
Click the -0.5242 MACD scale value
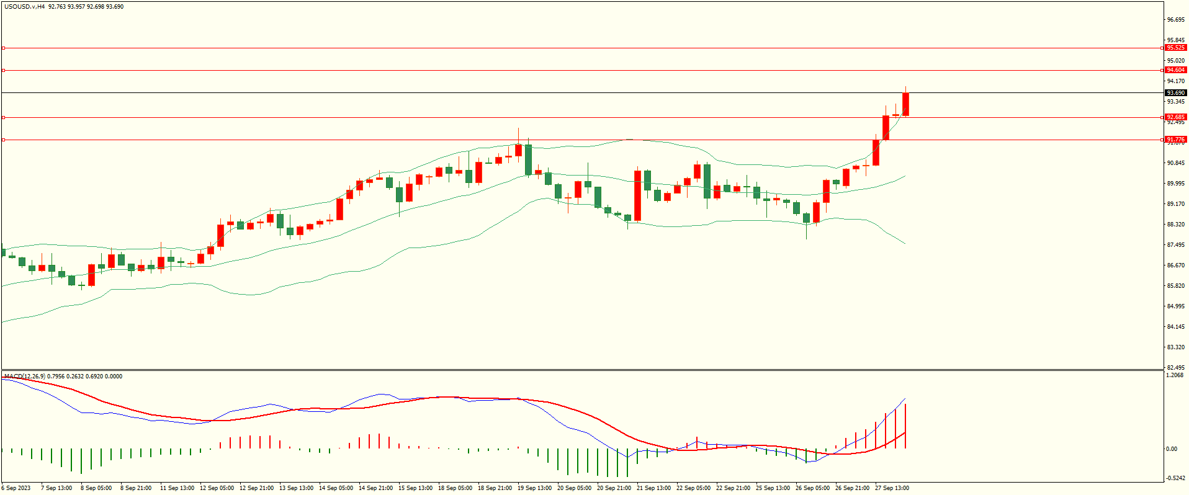tap(1175, 478)
